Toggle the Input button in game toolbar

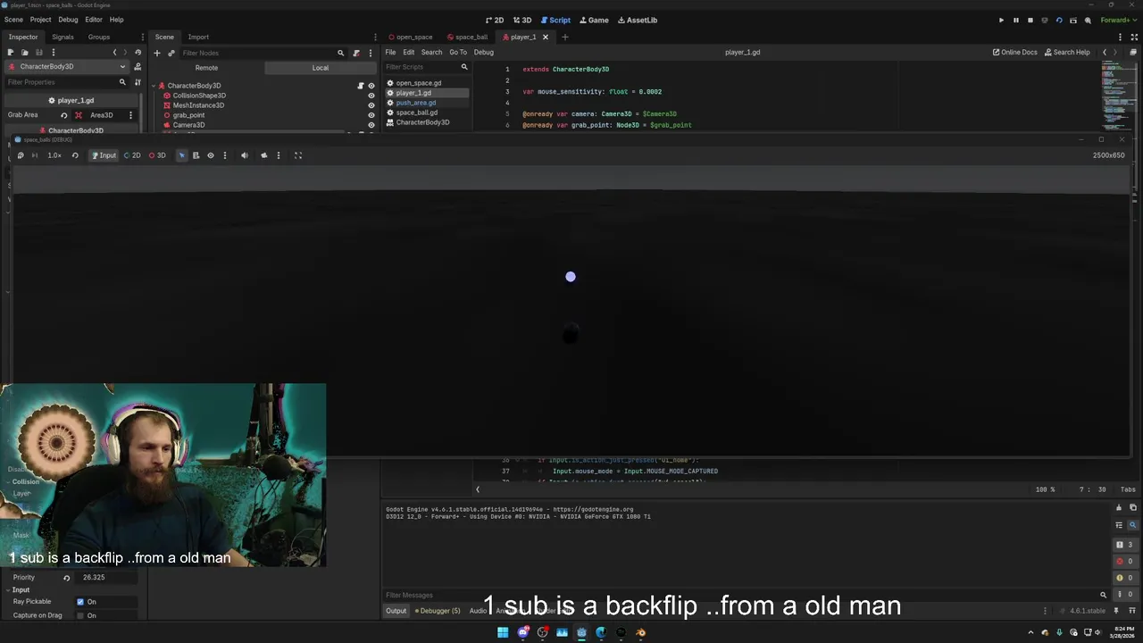[x=104, y=155]
